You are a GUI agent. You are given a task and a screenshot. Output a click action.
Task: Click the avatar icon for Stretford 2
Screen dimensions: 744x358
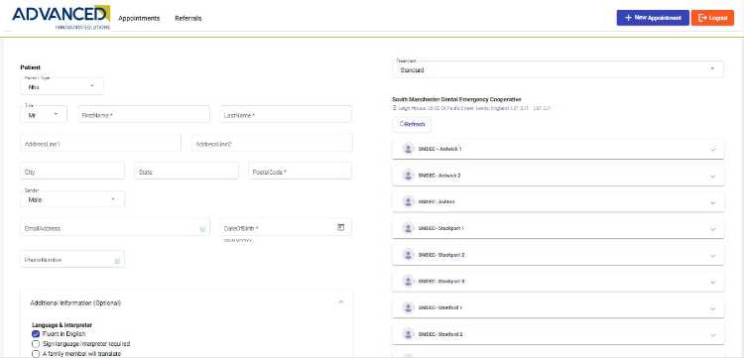coord(408,334)
